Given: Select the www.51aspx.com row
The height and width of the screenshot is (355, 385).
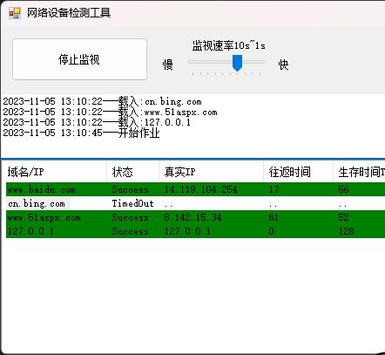Looking at the screenshot, I should 195,217.
